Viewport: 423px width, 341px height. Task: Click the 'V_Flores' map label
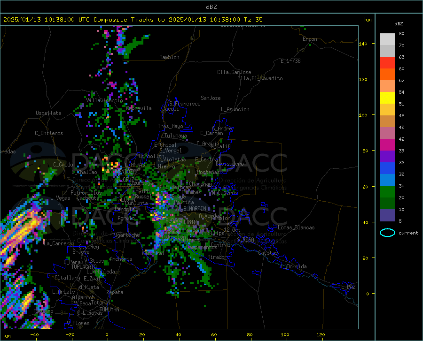78,323
